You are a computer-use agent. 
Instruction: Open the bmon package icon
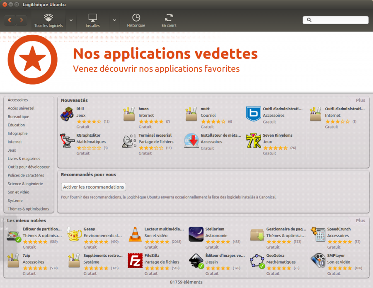click(129, 114)
